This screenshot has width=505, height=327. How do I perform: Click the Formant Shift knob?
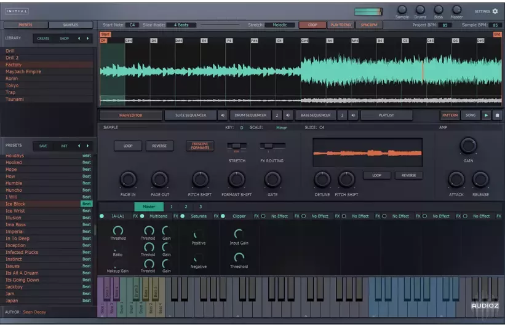pyautogui.click(x=236, y=179)
